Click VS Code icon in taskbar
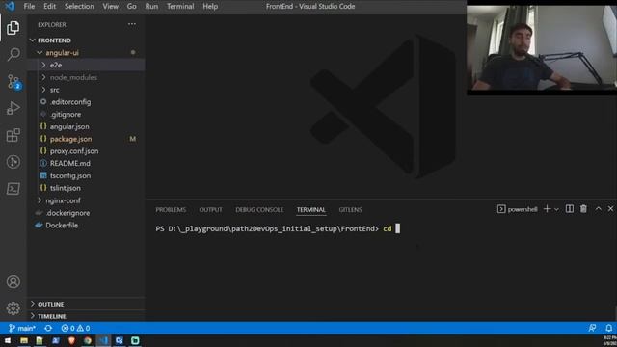 coord(103,340)
